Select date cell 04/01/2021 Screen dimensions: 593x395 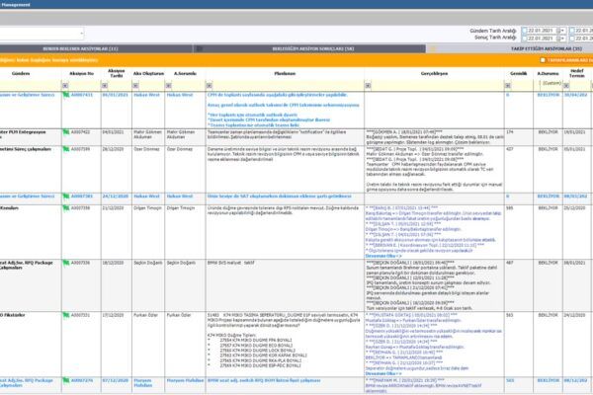coord(113,132)
